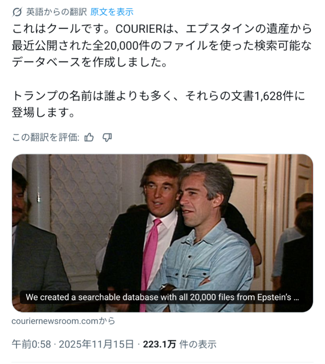
Task: Click the 午前0:58 timestamp
Action: (x=31, y=344)
